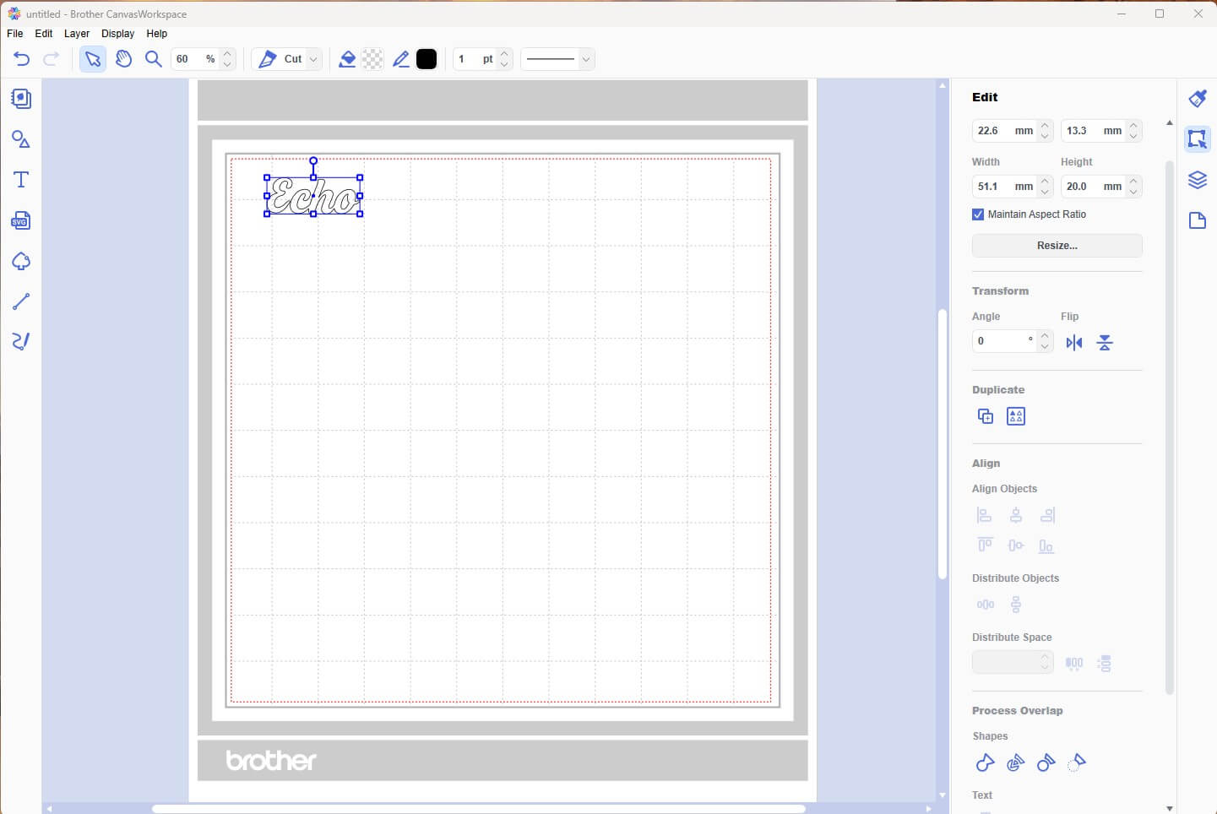Open the scan tool
The height and width of the screenshot is (814, 1217).
click(x=20, y=261)
